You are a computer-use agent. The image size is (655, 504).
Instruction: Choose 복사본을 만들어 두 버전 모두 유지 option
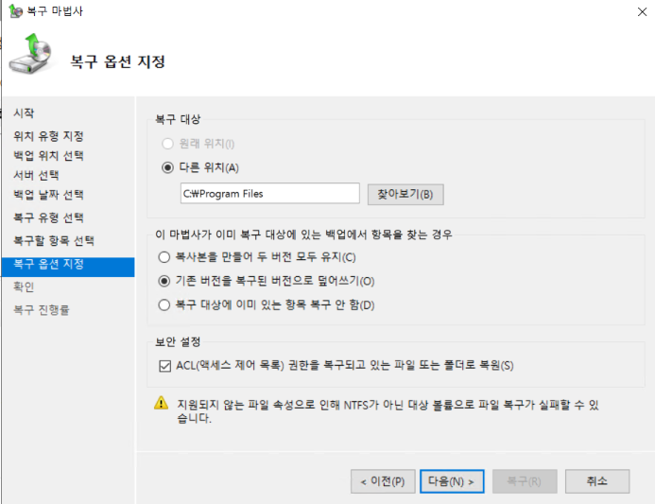click(165, 257)
